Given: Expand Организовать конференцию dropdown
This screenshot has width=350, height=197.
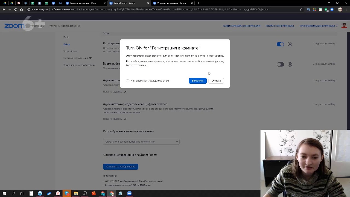Looking at the screenshot, I should pos(318,26).
